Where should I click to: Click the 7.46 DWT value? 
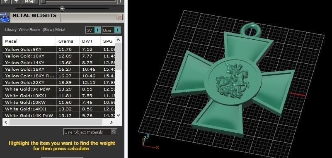tap(87, 102)
